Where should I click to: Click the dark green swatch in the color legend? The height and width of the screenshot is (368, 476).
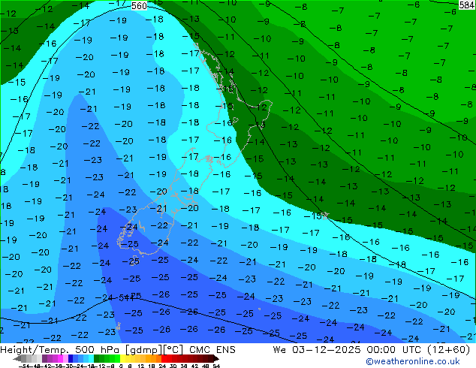[x=96, y=358]
